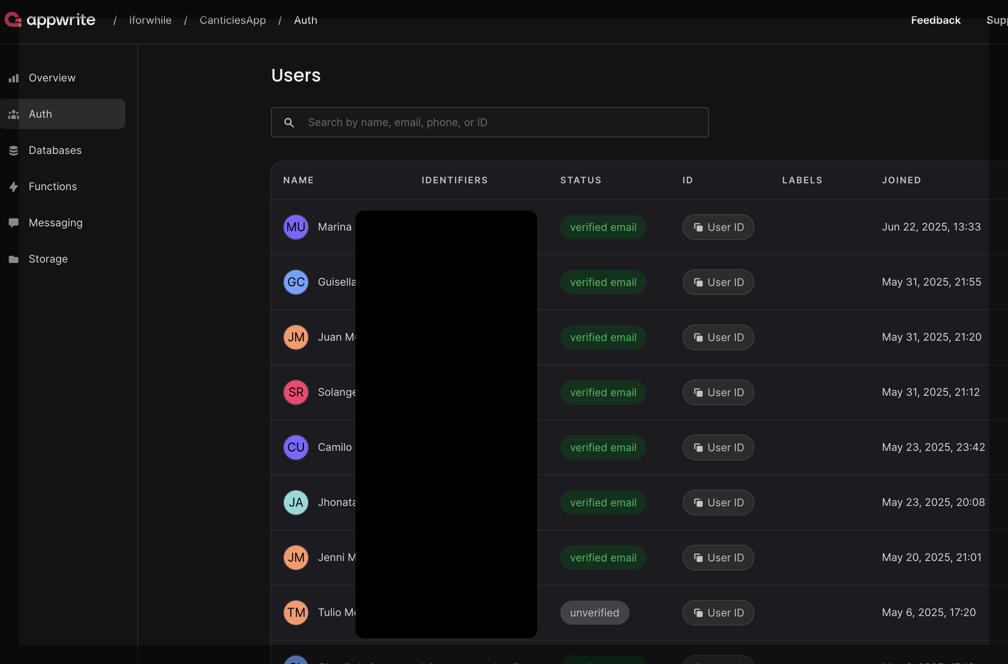Click the Joined column header
1008x664 pixels.
tap(901, 180)
